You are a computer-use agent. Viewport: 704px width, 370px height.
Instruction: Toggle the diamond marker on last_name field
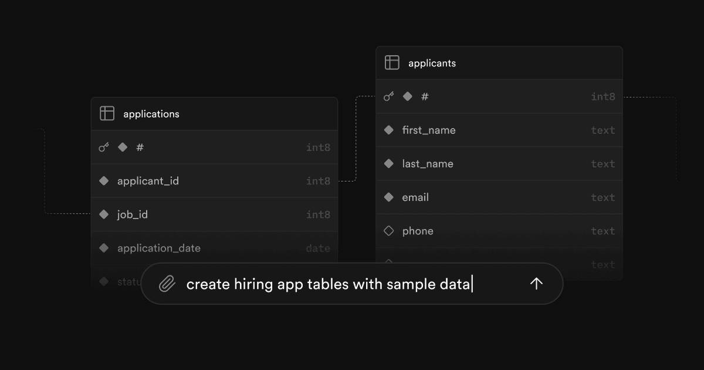coord(388,163)
